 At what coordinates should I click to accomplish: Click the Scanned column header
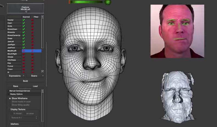pyautogui.click(x=26, y=17)
